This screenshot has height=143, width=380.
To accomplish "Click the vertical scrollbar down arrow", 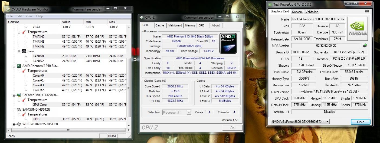I will (x=129, y=126).
